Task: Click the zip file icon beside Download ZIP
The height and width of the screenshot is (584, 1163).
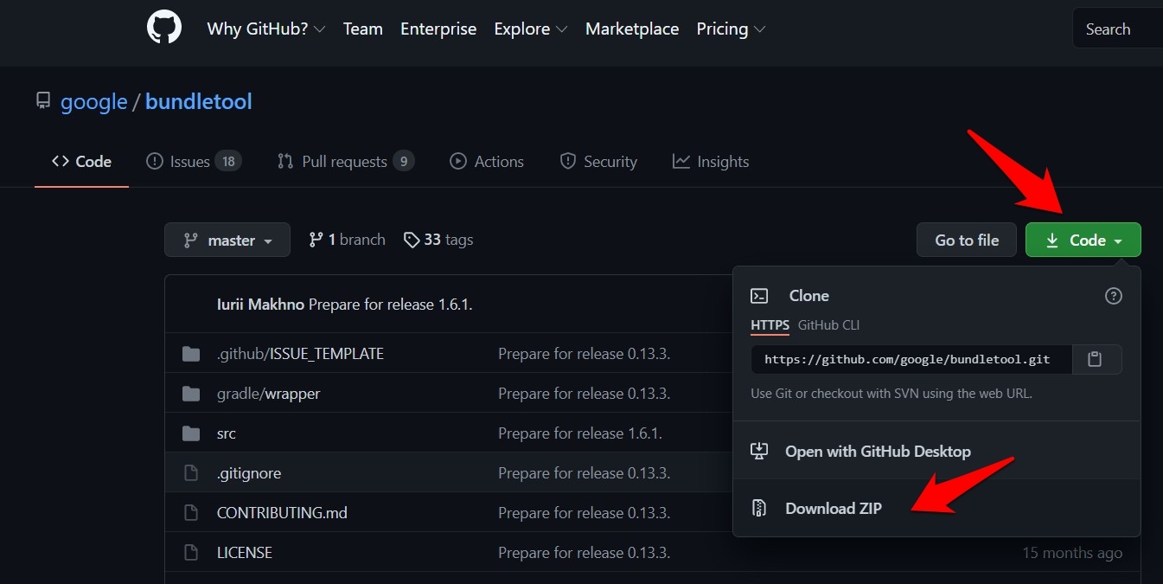Action: coord(759,508)
